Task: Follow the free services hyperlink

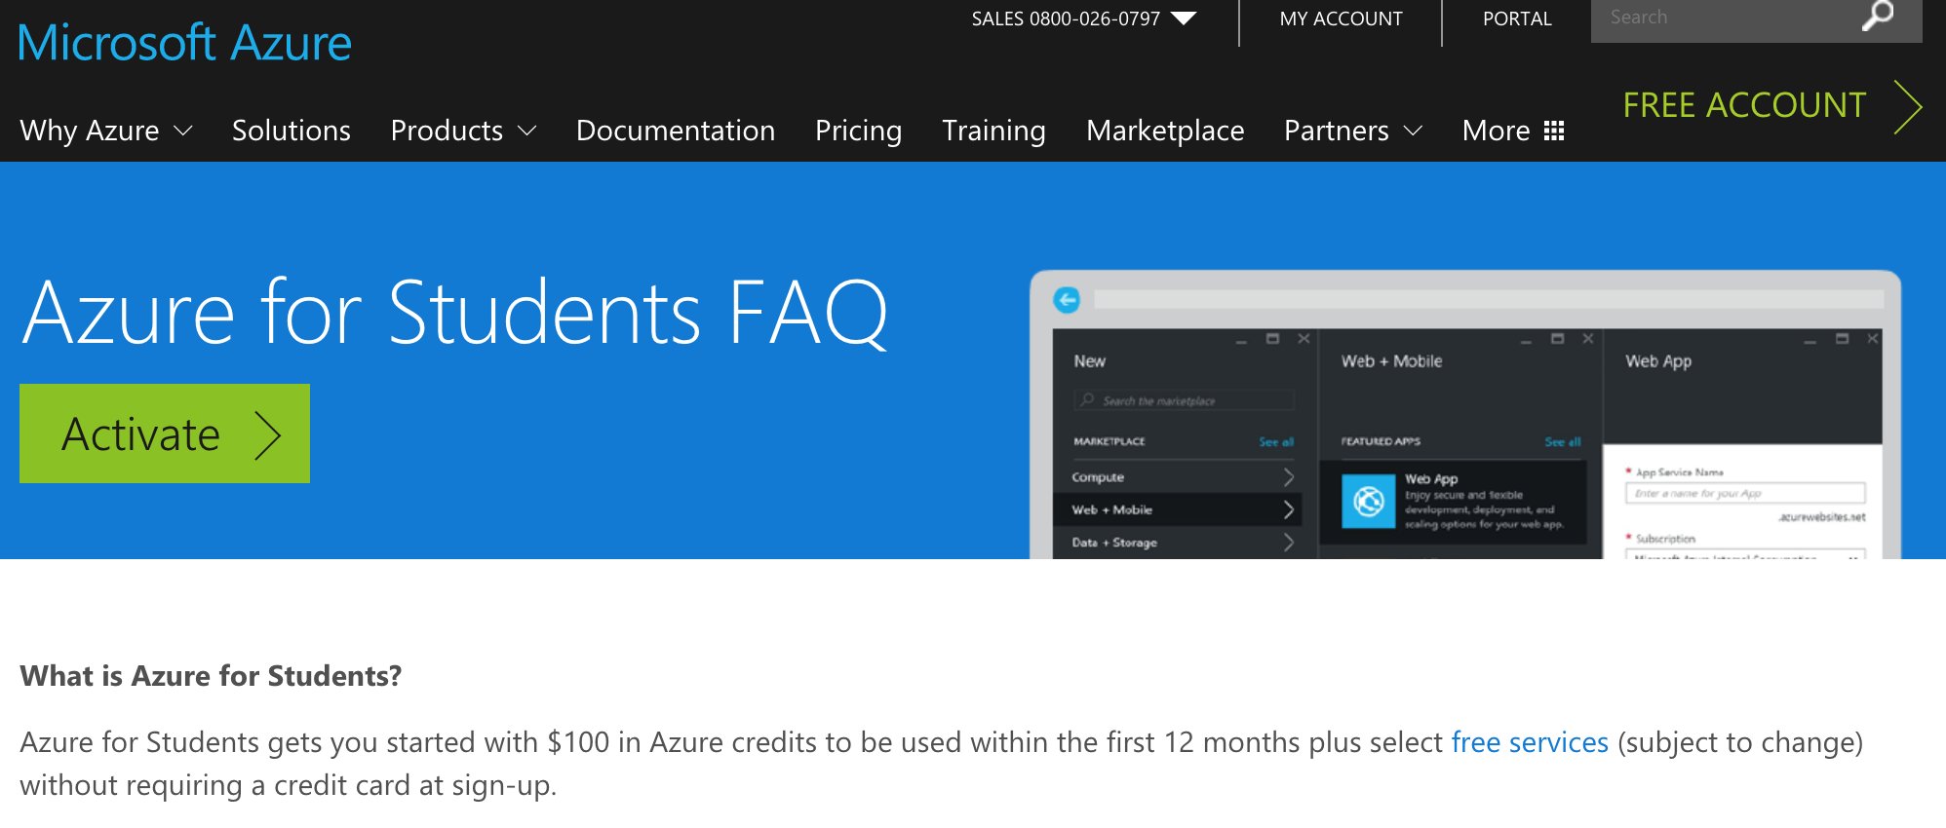Action: click(x=1530, y=742)
